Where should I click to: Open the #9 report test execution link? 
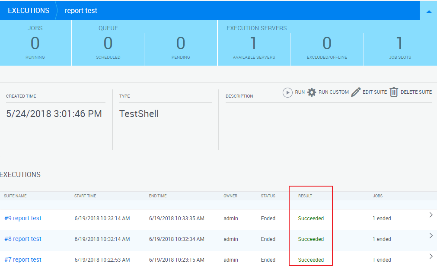pyautogui.click(x=23, y=218)
